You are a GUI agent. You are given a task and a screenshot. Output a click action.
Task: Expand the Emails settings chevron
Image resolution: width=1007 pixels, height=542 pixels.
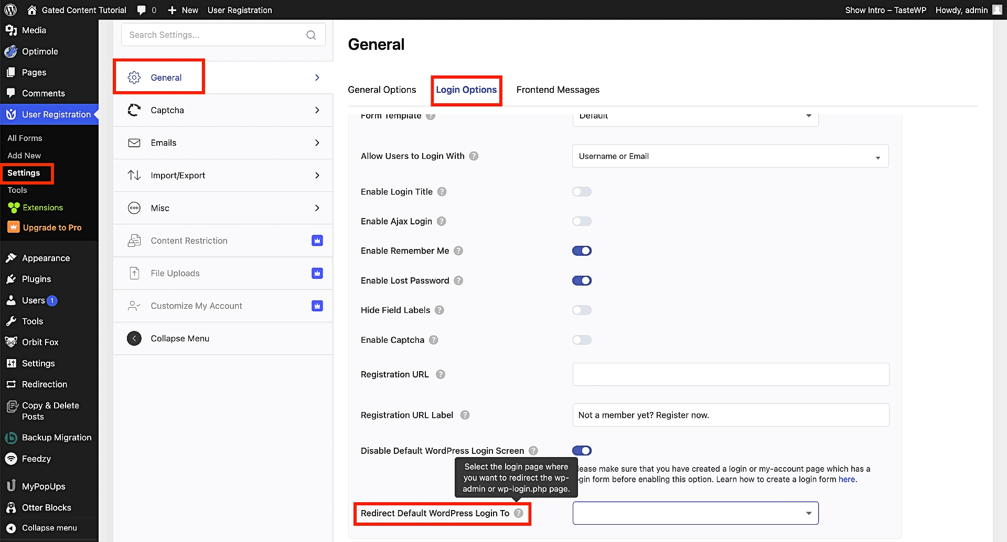pos(317,143)
